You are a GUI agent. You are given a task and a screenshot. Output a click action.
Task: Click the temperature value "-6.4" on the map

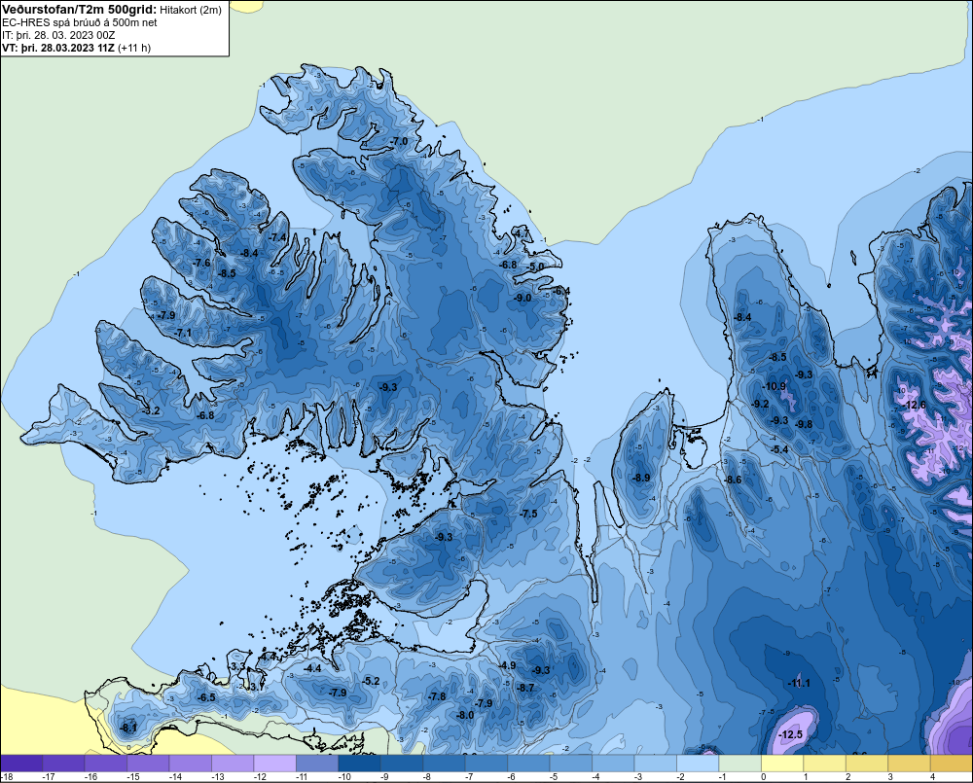(x=561, y=291)
